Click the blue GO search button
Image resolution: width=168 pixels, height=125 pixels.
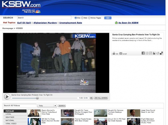tap(108, 18)
